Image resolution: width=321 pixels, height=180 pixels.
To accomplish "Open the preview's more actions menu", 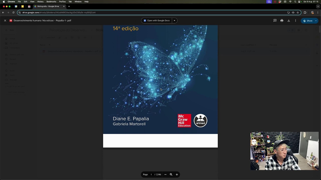I will click(295, 20).
